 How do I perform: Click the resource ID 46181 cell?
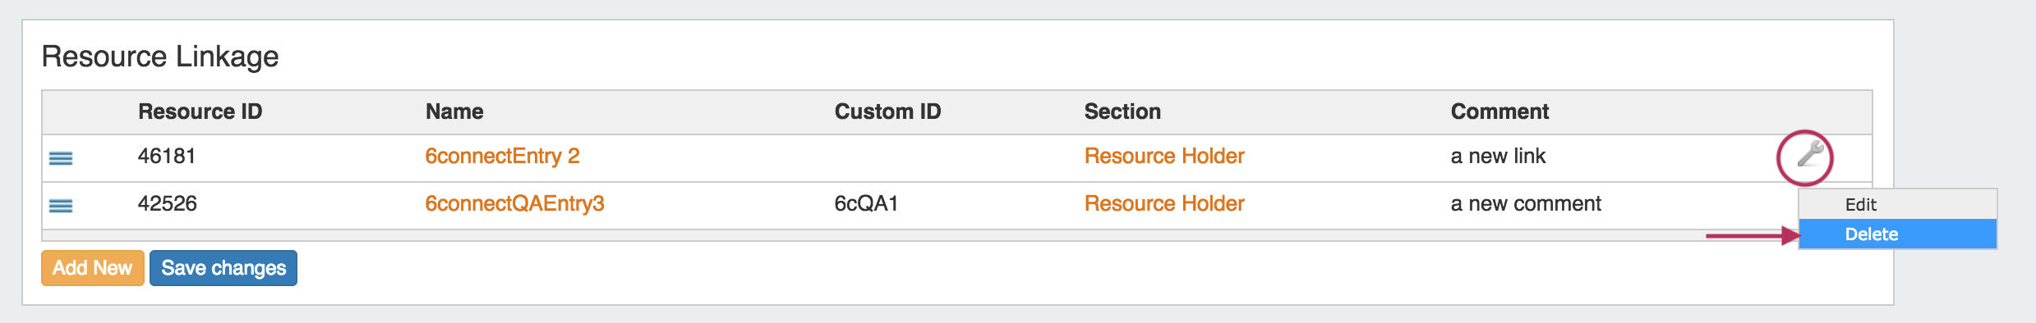(x=167, y=156)
